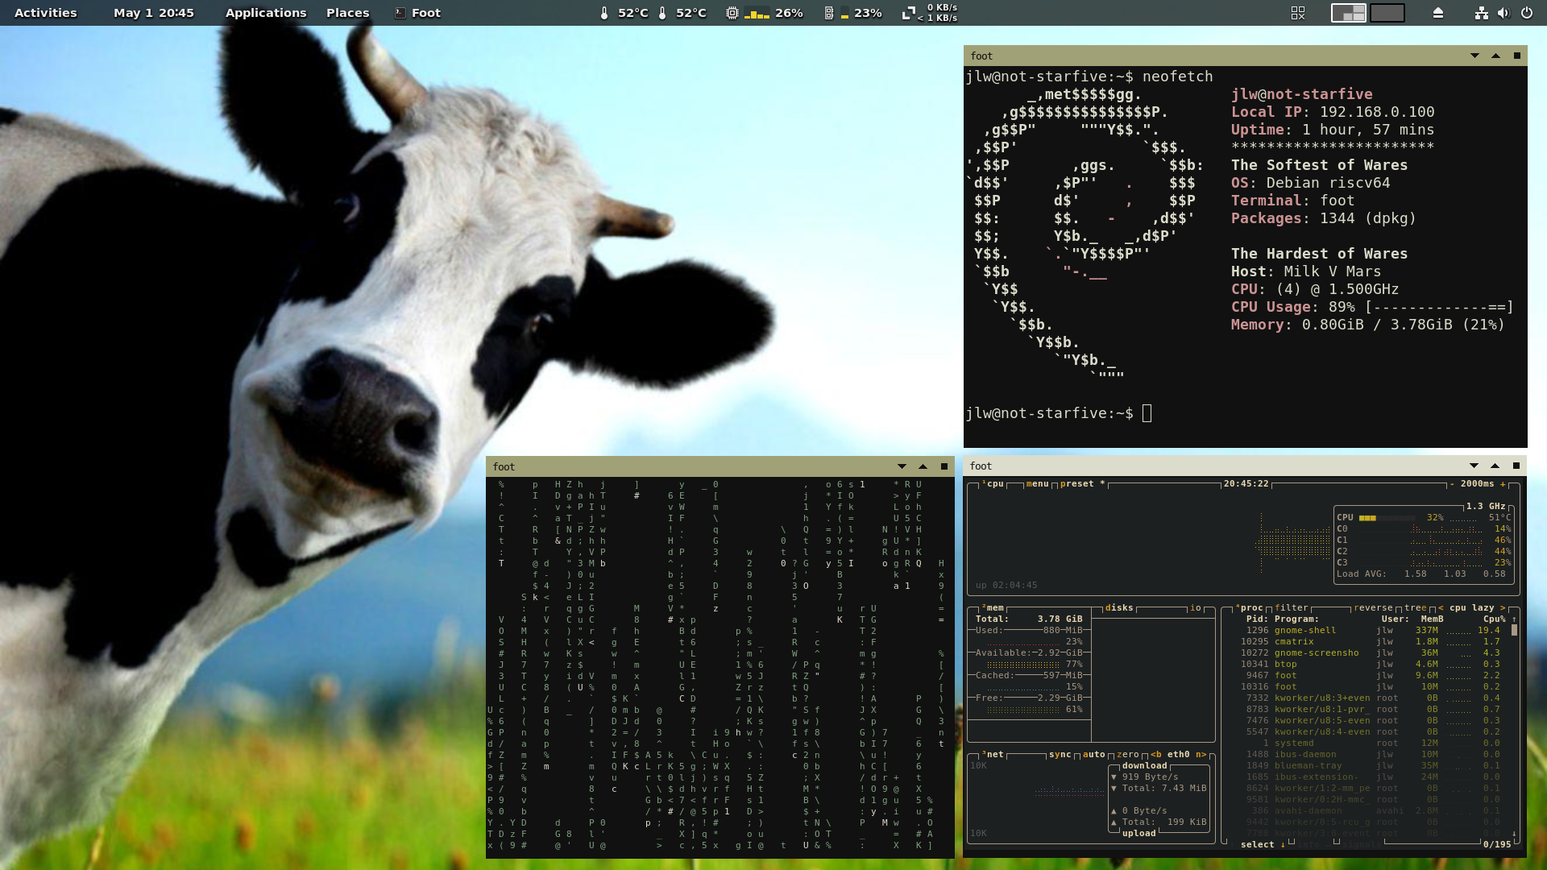This screenshot has height=870, width=1547.
Task: Maximize the neofetch foot window
Action: [1495, 56]
